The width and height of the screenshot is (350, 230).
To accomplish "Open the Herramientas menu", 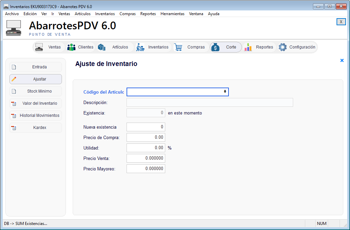I will tap(172, 14).
